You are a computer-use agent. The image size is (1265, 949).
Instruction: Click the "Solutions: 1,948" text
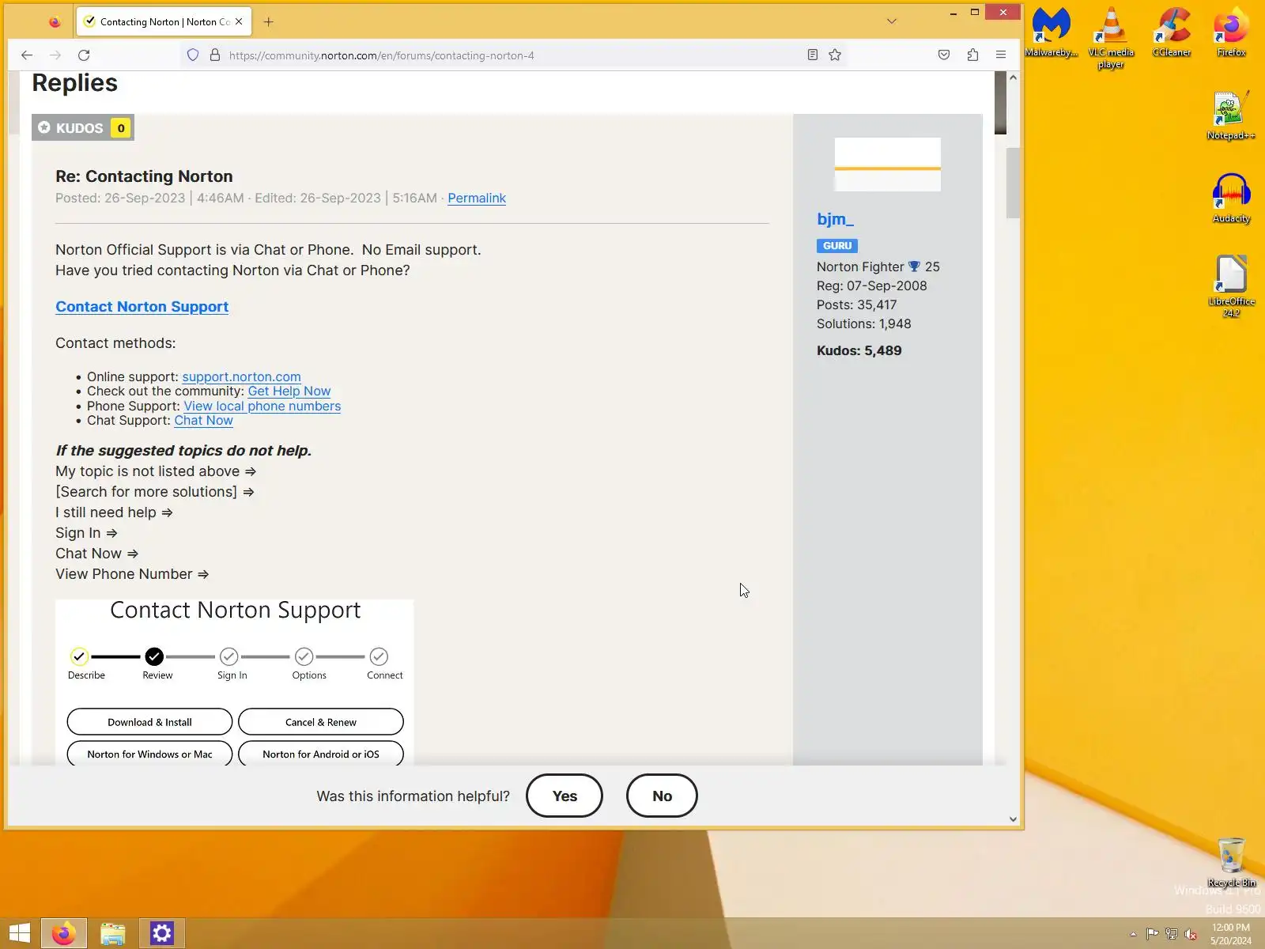pos(864,324)
